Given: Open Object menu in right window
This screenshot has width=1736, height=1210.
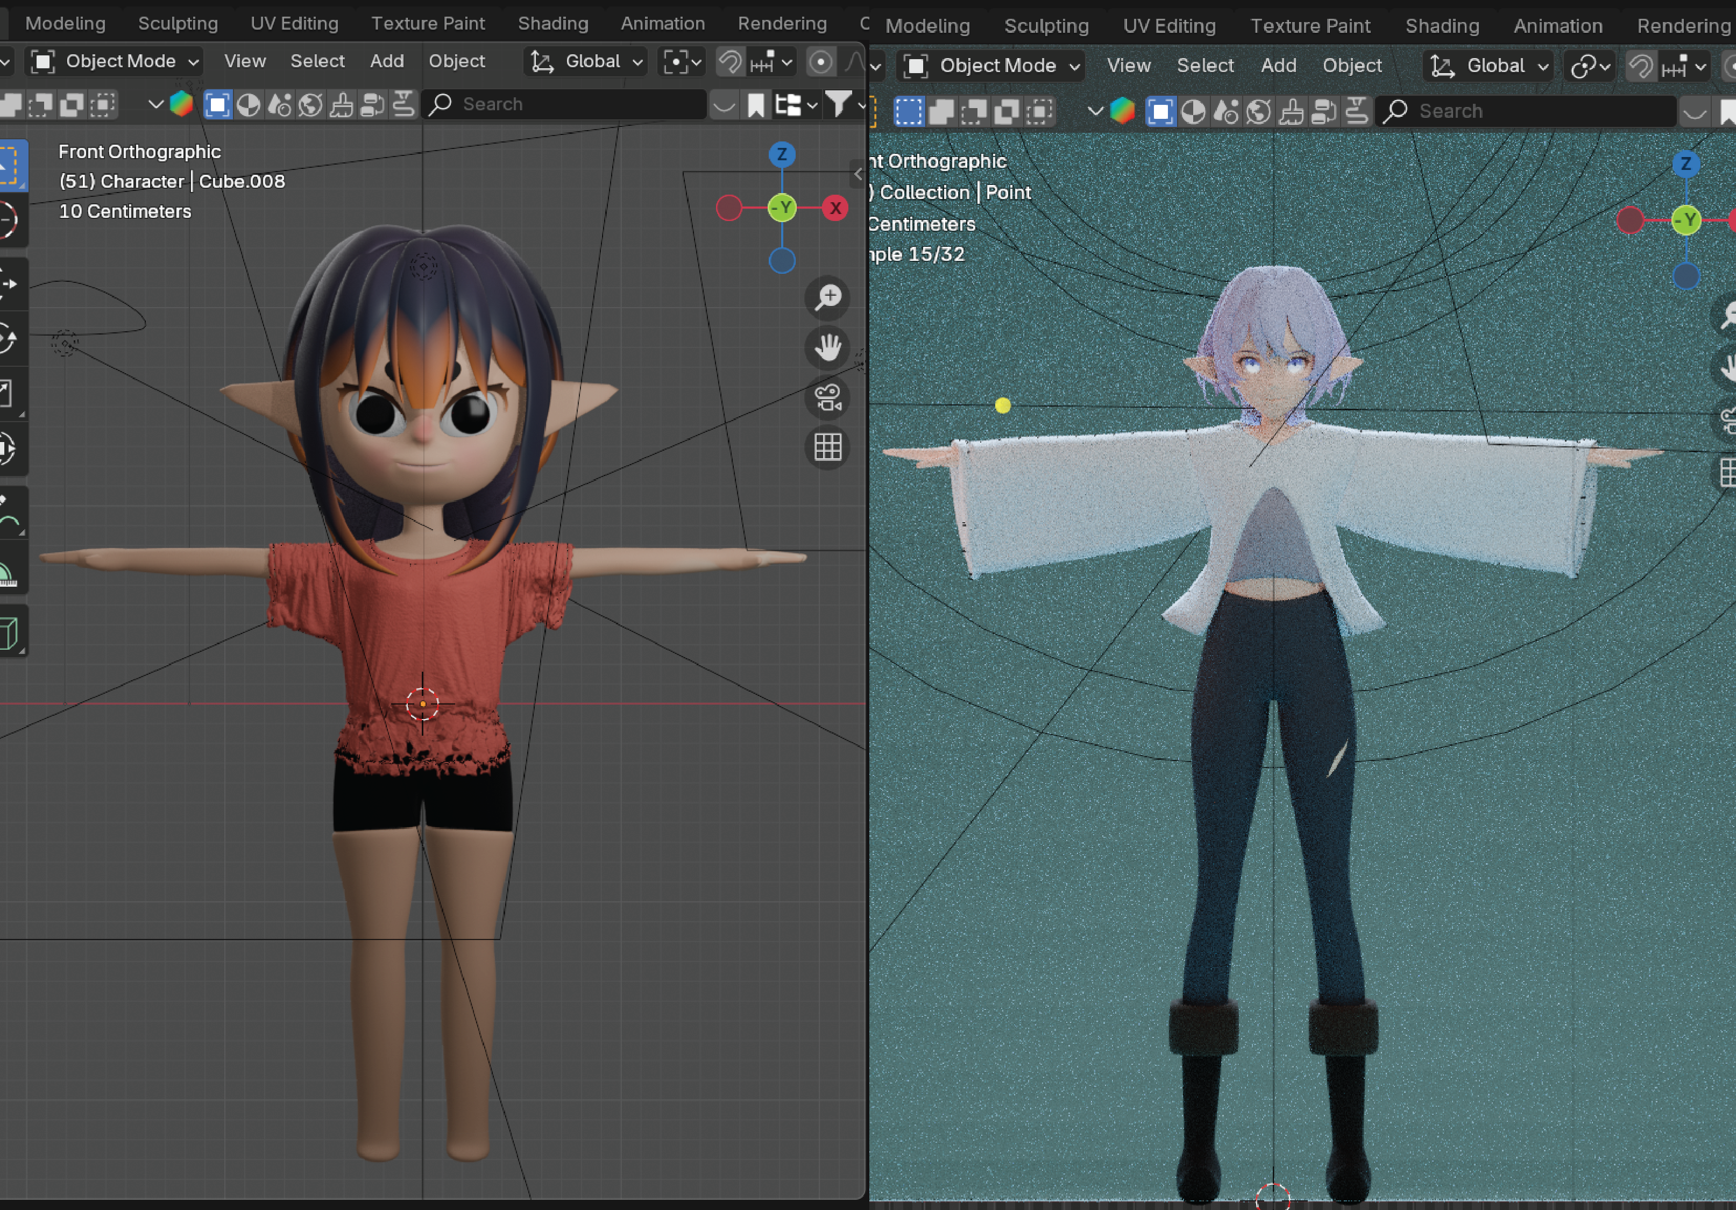Looking at the screenshot, I should (1352, 66).
